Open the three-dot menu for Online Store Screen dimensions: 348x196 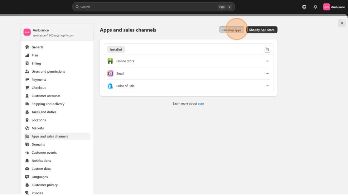[x=267, y=61]
